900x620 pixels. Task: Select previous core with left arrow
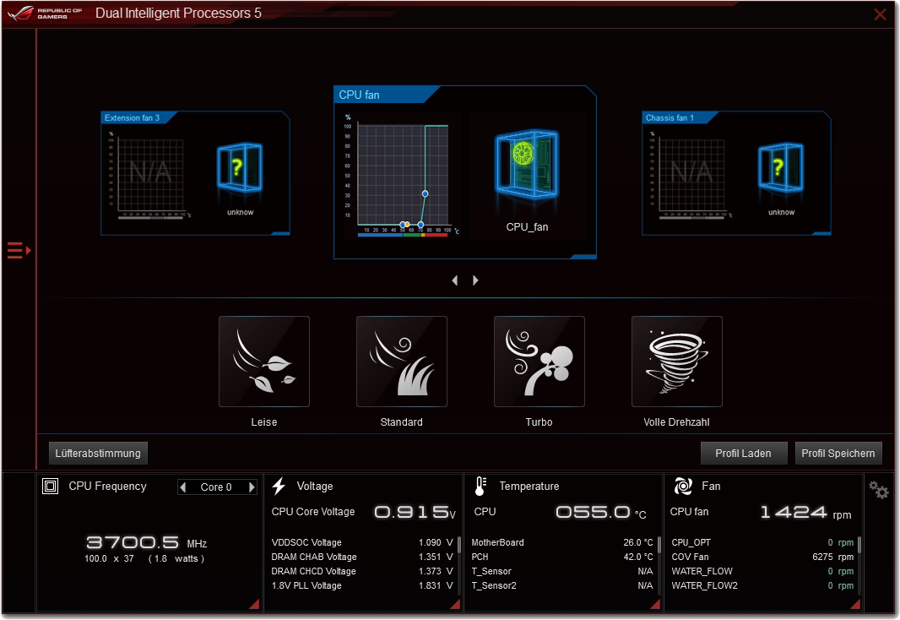[183, 487]
